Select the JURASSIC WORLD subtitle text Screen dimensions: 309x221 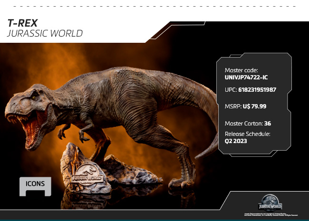tap(45, 33)
